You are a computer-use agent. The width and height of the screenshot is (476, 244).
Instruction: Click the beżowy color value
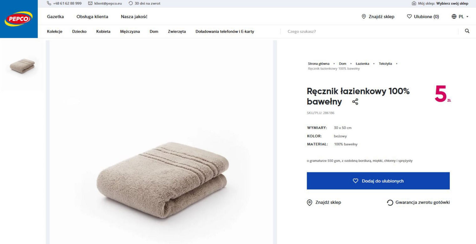pyautogui.click(x=340, y=136)
